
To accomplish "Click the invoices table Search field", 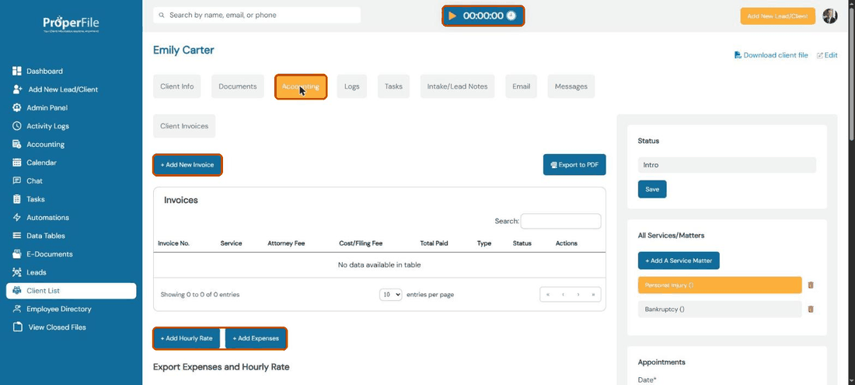I will (560, 221).
